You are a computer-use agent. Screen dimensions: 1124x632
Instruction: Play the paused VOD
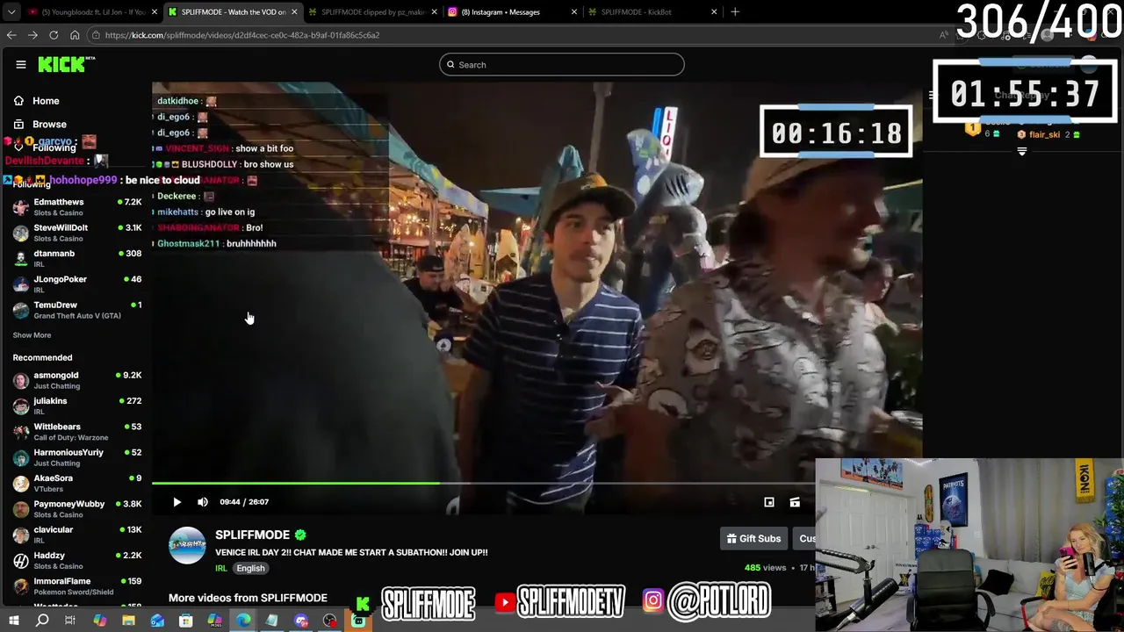pyautogui.click(x=177, y=502)
